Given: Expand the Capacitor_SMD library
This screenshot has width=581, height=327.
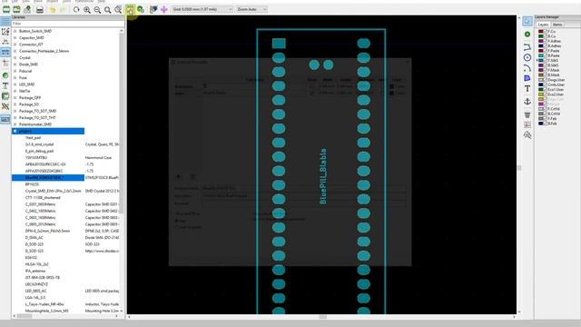Looking at the screenshot, I should [x=15, y=38].
